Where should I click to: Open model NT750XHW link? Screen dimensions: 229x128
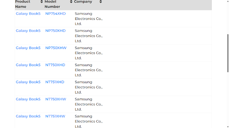56,99
